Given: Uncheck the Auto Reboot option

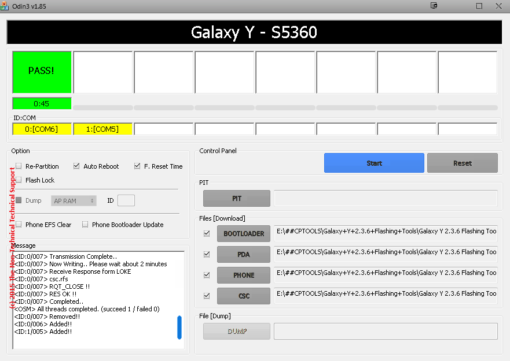Looking at the screenshot, I should point(76,166).
